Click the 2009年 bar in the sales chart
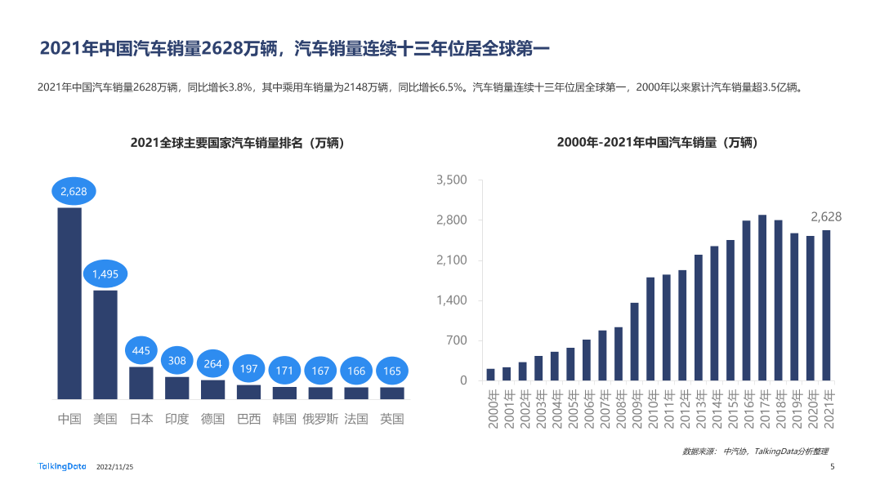 634,341
